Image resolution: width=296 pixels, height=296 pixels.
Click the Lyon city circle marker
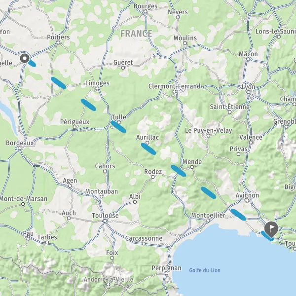pyautogui.click(x=249, y=92)
